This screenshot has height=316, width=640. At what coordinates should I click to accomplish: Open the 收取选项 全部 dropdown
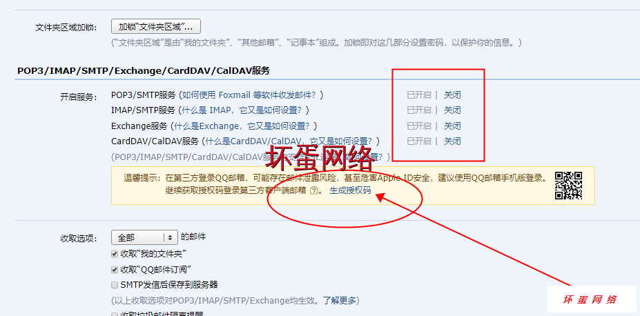tap(144, 237)
